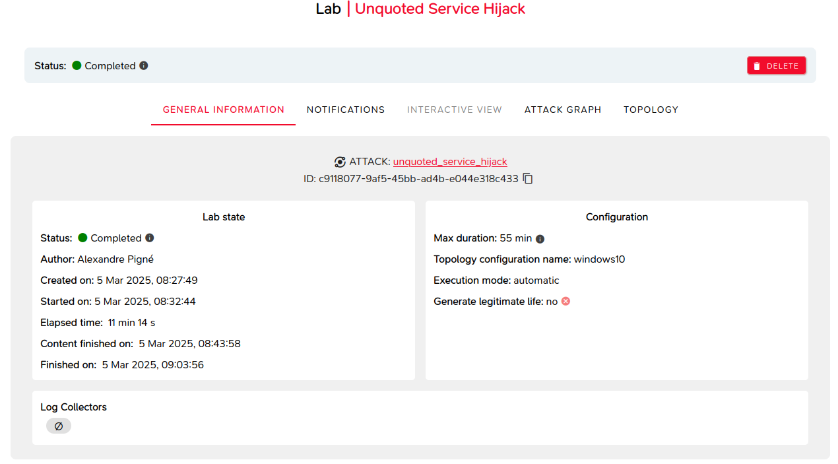The image size is (838, 464).
Task: Open the unquoted_service_hijack attack link
Action: [450, 162]
